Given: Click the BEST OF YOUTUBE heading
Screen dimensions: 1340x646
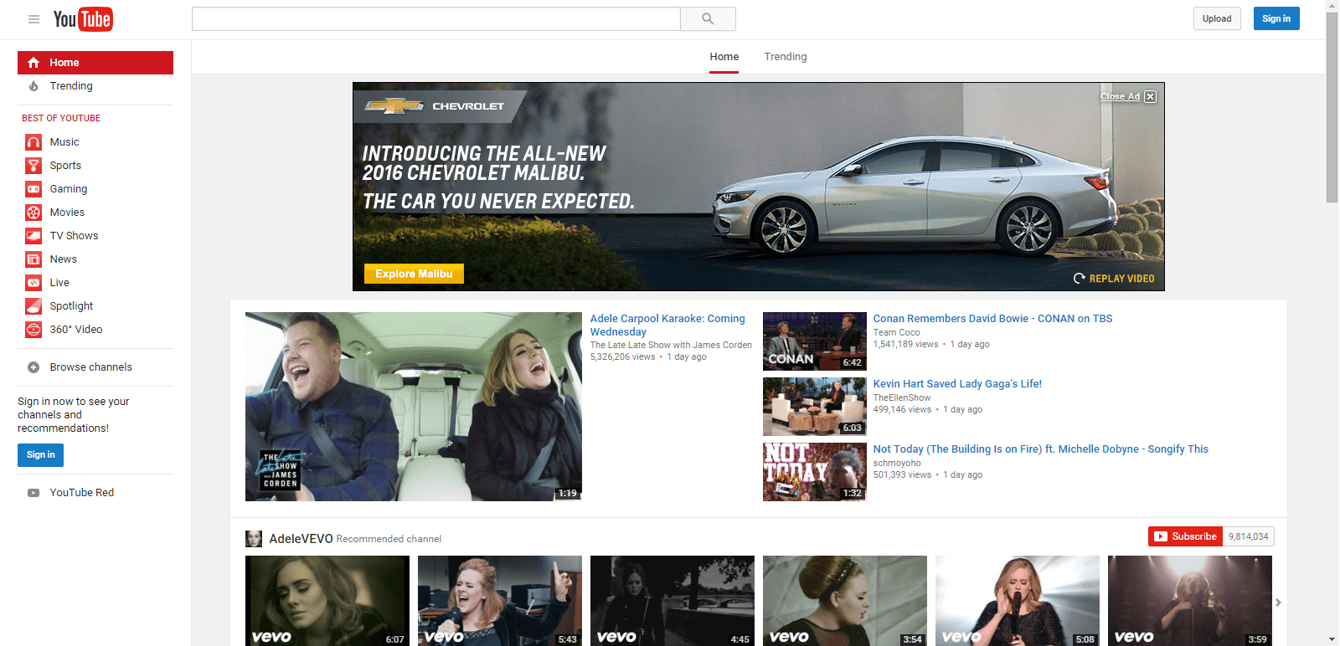Looking at the screenshot, I should point(61,119).
